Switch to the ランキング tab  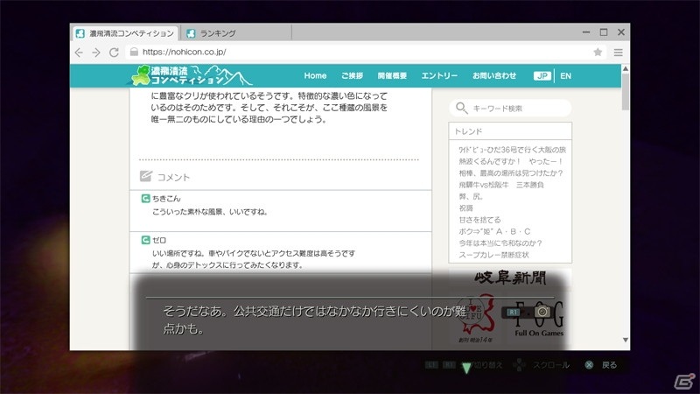pos(236,33)
